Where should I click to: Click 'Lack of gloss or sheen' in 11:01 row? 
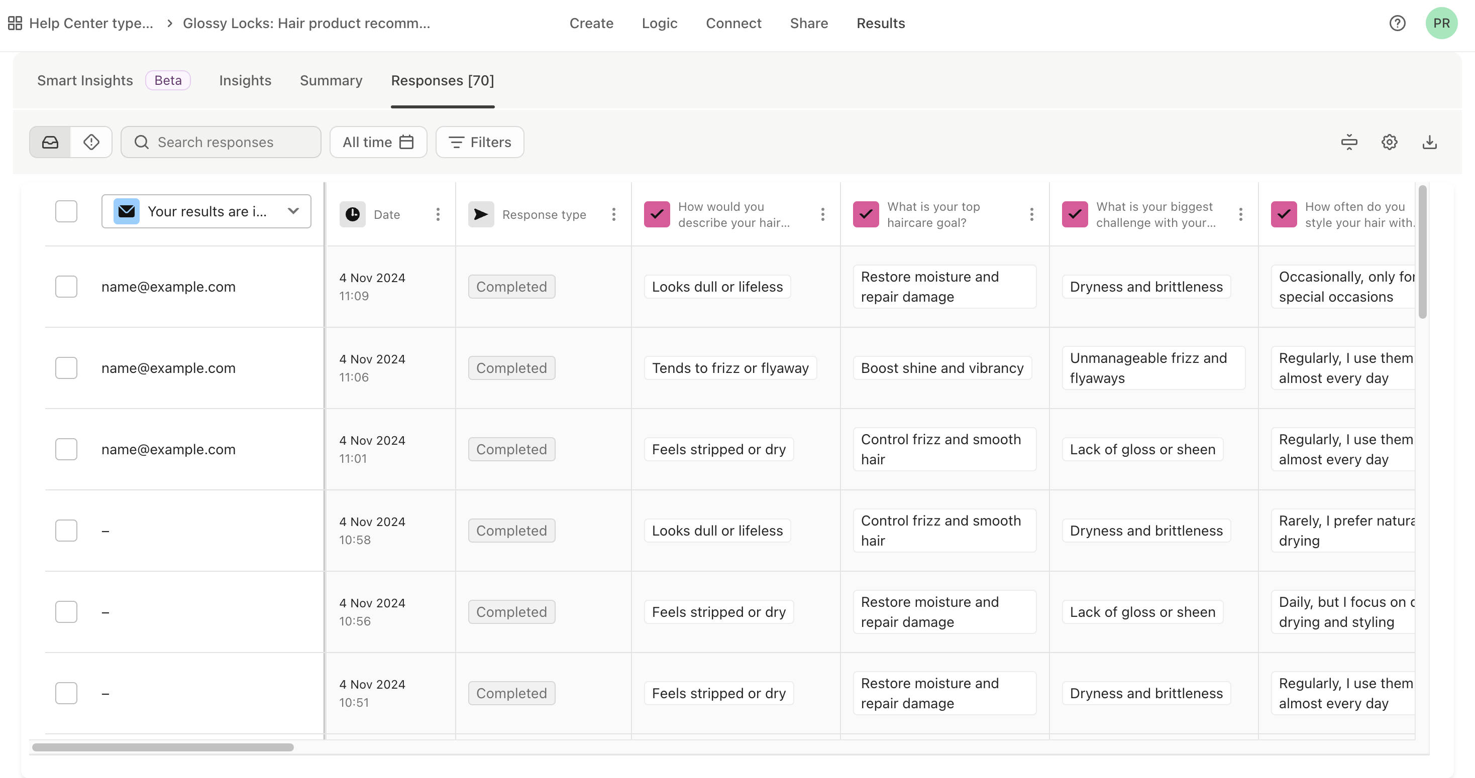coord(1142,449)
